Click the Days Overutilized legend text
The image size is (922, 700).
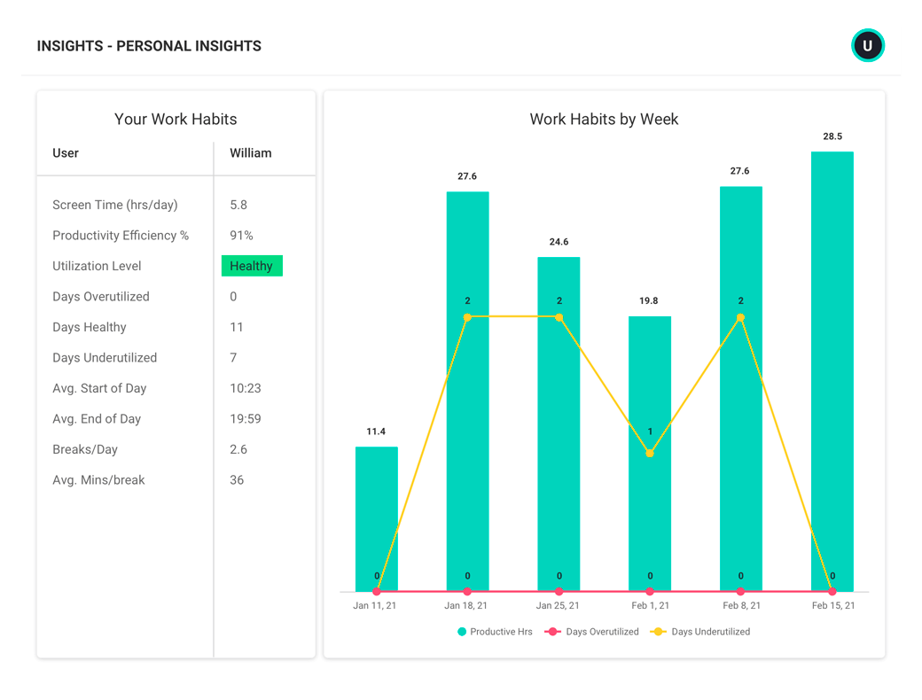pos(602,632)
